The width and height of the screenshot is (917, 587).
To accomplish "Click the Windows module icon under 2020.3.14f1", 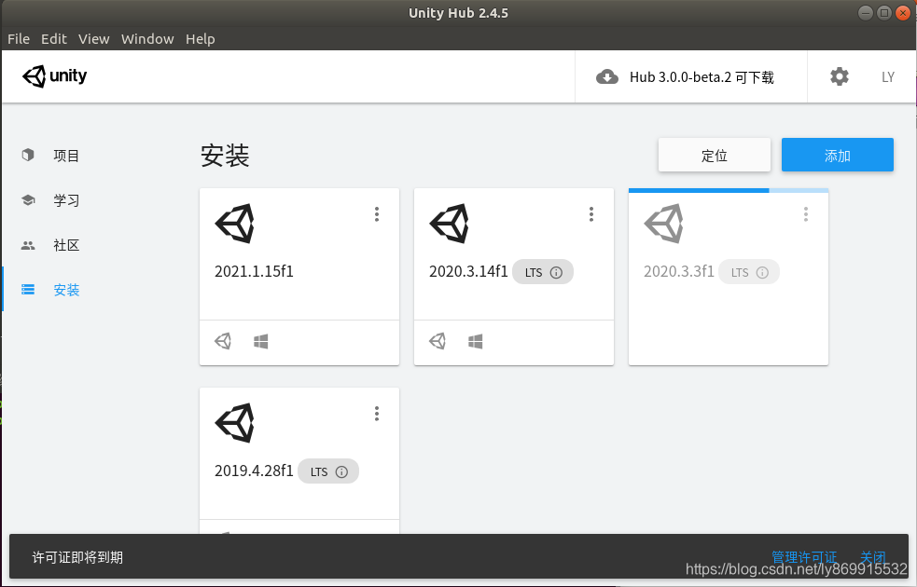I will (476, 342).
